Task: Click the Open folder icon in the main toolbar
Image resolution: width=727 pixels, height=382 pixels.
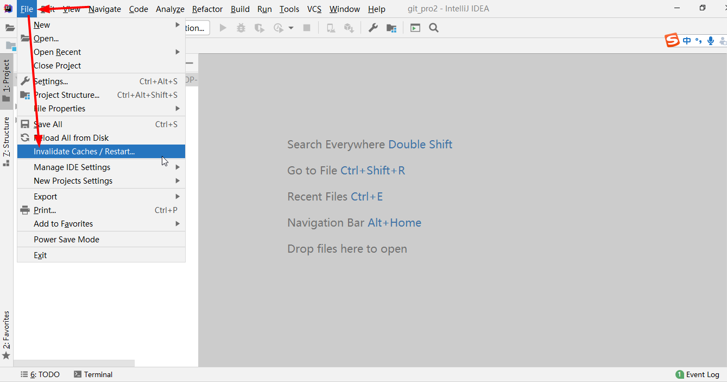Action: pyautogui.click(x=10, y=28)
